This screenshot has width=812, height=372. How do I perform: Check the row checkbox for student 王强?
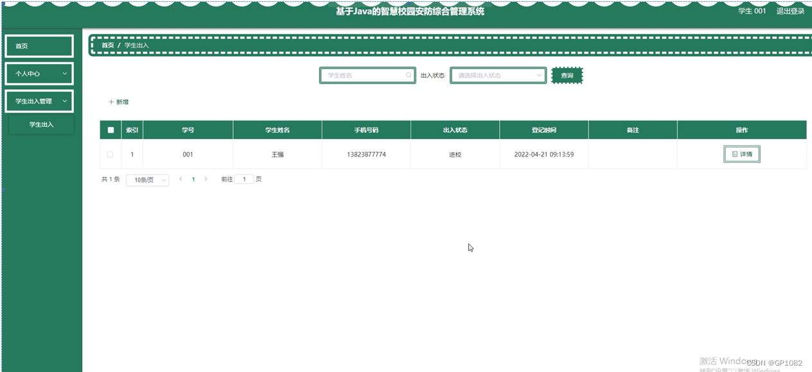[110, 155]
